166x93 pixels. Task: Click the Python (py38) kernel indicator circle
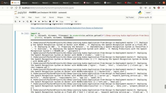pos(151,17)
